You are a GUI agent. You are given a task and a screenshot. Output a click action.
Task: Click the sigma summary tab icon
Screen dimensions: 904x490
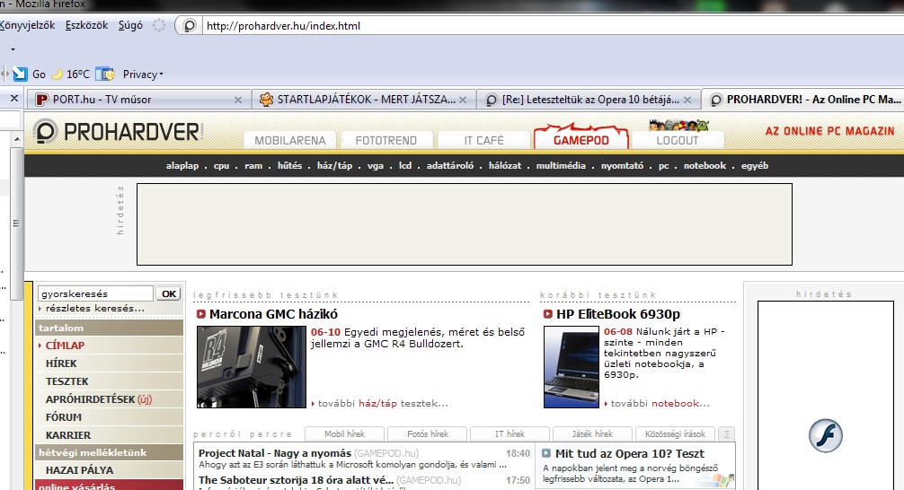point(726,434)
